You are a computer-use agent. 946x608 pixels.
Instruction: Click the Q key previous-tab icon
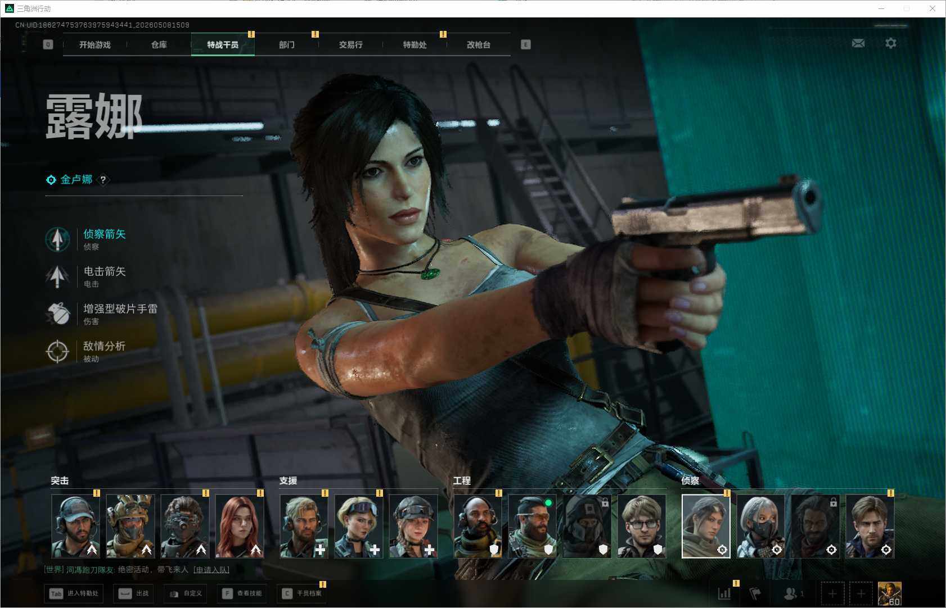tap(48, 44)
